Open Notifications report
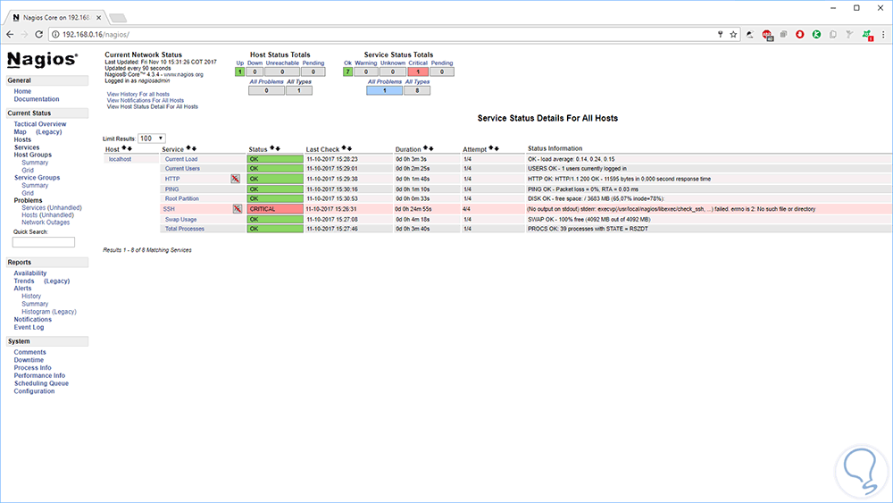 [32, 320]
